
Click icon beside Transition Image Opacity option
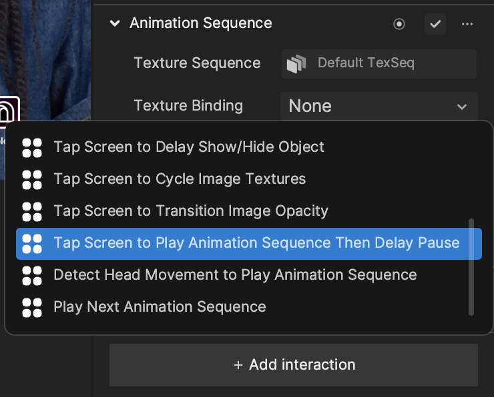(32, 212)
